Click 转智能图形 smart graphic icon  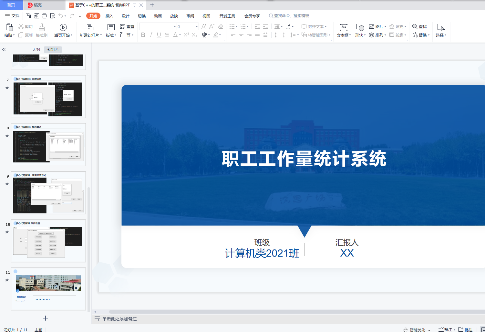click(316, 35)
